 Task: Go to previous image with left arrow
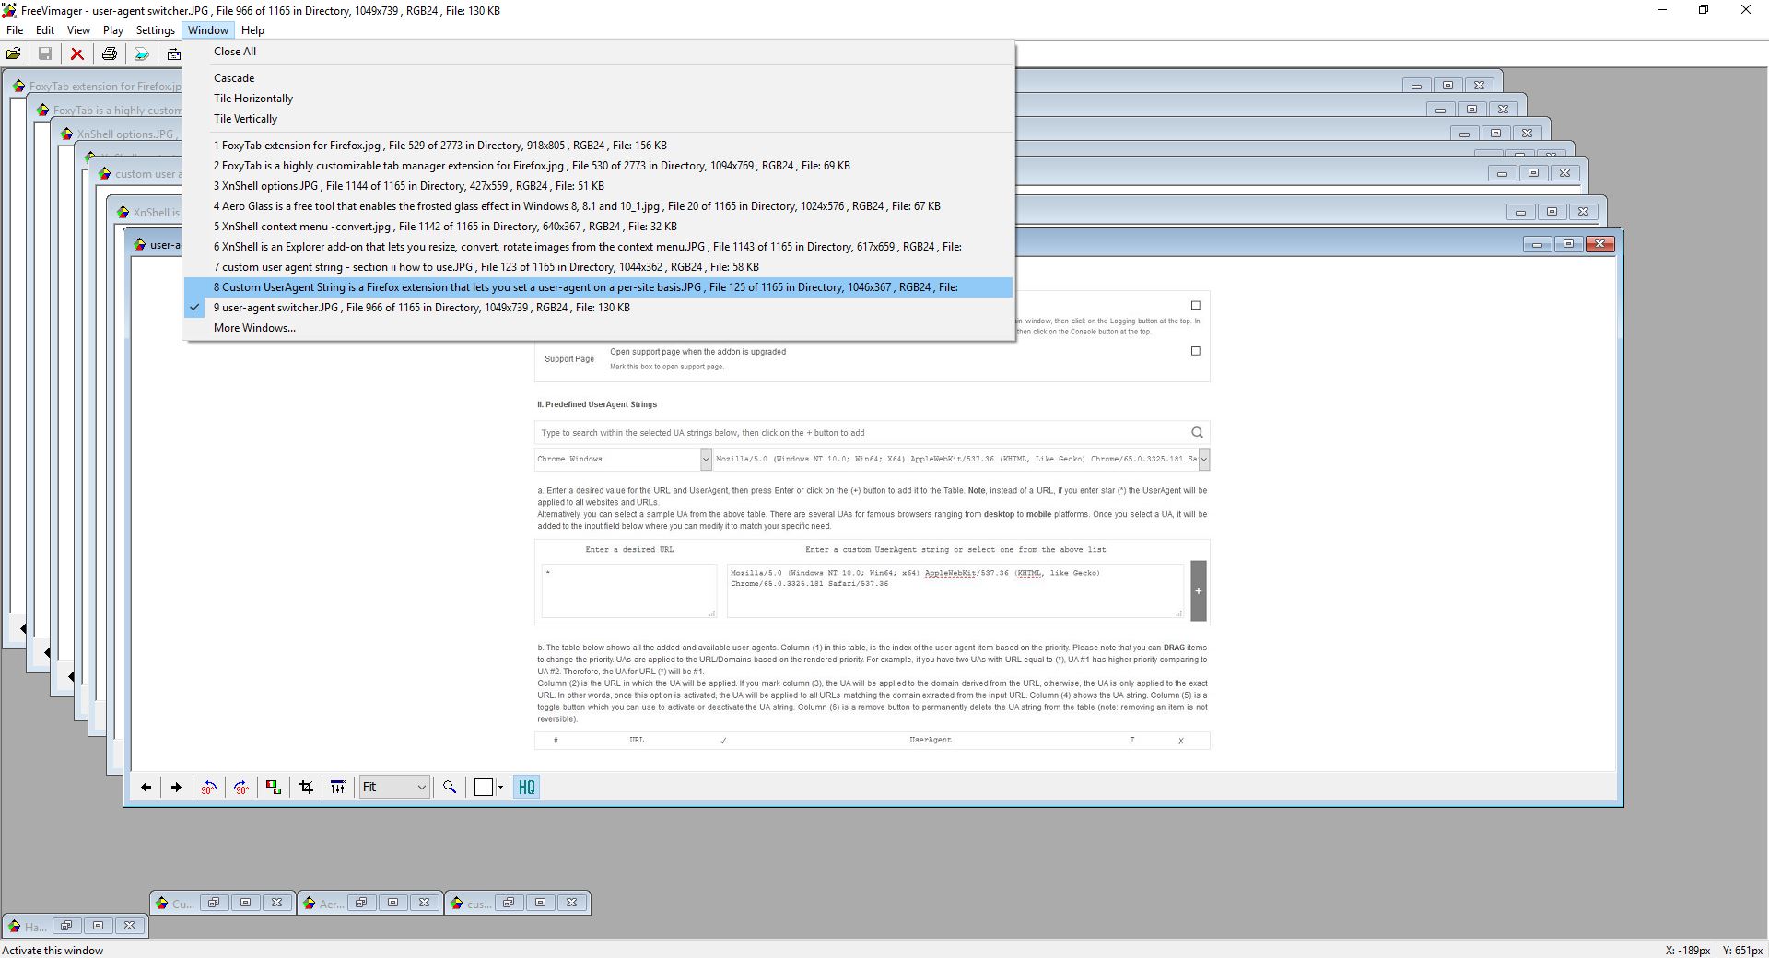click(x=146, y=787)
